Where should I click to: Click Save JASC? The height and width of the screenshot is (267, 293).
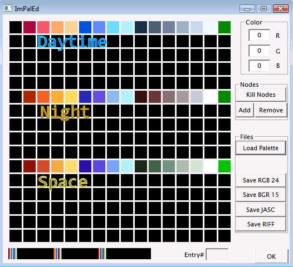pyautogui.click(x=261, y=210)
